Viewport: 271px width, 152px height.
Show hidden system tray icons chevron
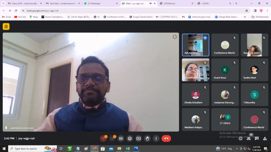pos(237,149)
